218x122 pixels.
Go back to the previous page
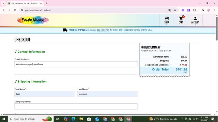(4, 10)
